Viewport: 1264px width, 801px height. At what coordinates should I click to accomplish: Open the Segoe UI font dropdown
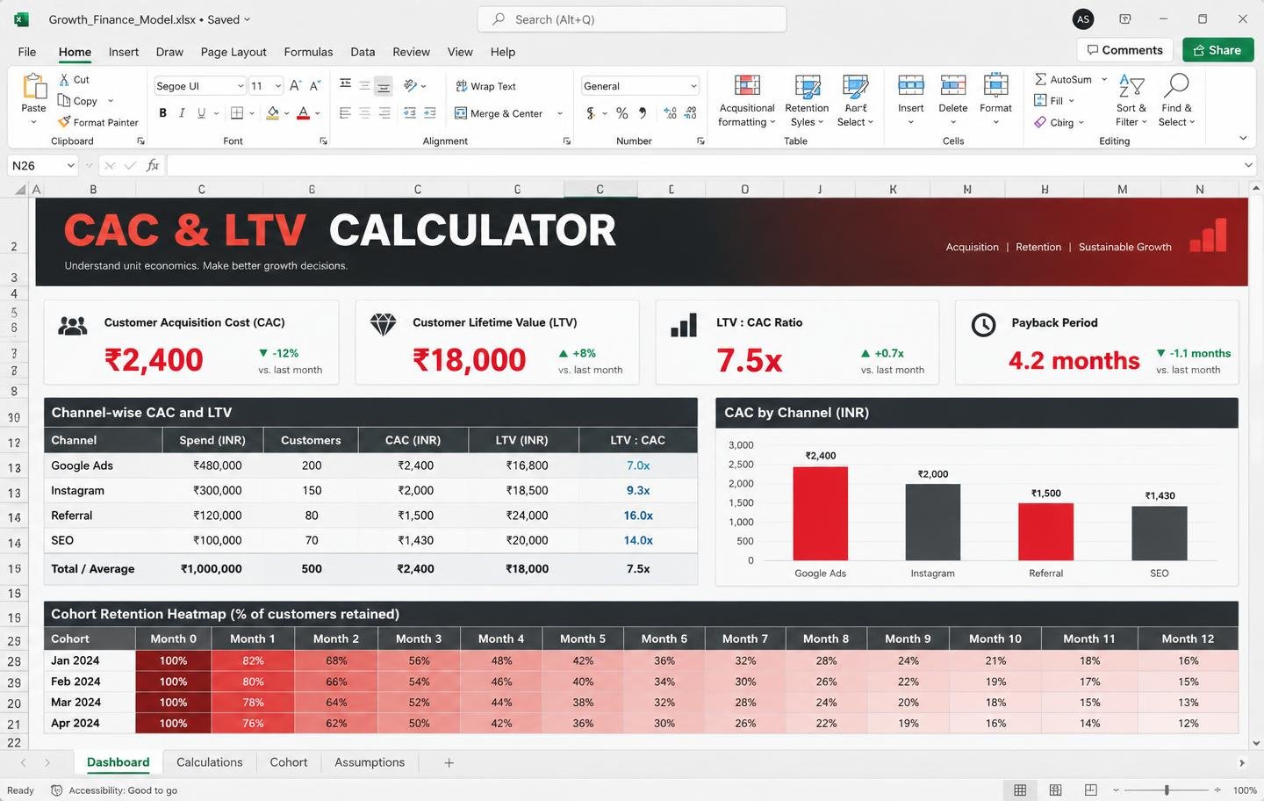pos(241,86)
